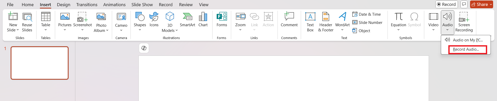
Task: Expand New Slide dropdown arrow
Action: click(18, 30)
